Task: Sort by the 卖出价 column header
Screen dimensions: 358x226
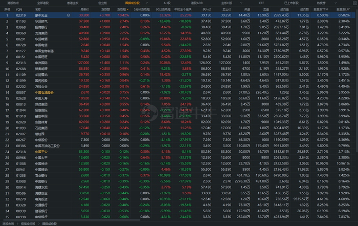Action: [227, 9]
